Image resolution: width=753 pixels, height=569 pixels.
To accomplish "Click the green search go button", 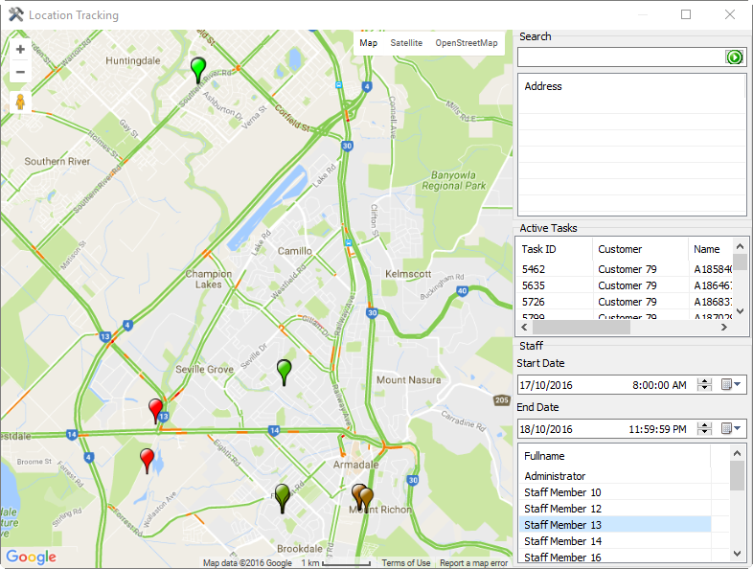I will [x=735, y=57].
